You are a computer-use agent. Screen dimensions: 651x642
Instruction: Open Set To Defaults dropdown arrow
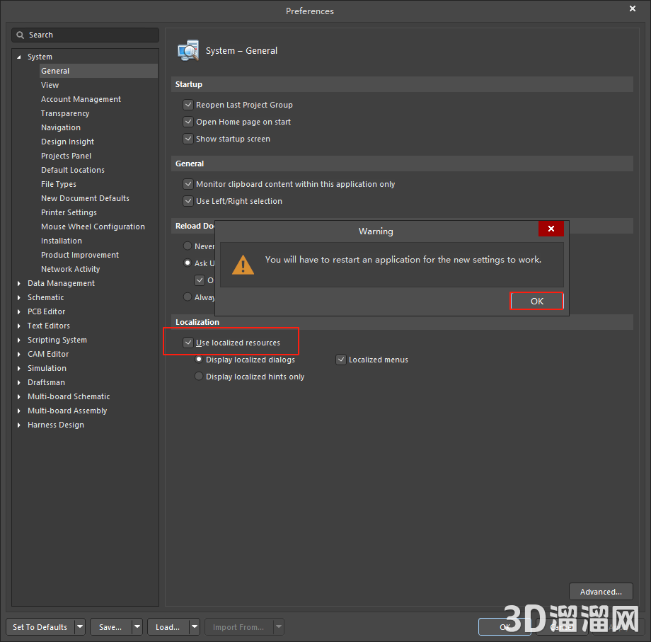(80, 626)
